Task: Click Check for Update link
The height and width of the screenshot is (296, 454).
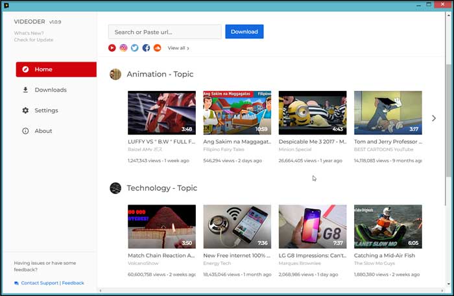Action: click(34, 40)
